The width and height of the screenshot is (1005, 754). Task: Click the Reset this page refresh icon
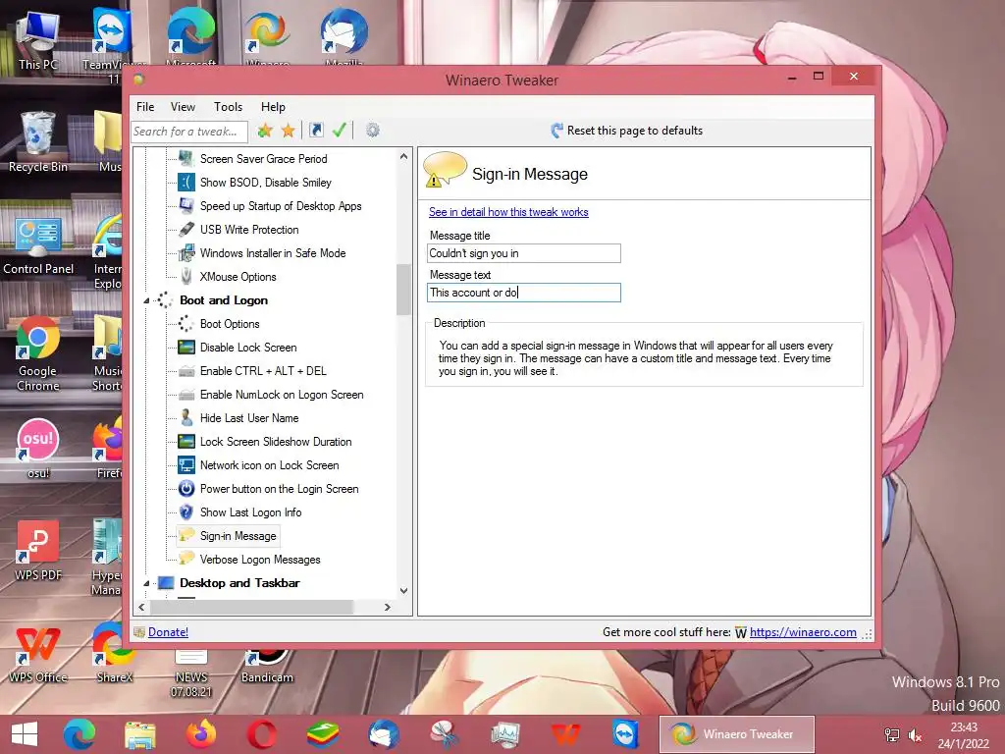557,131
